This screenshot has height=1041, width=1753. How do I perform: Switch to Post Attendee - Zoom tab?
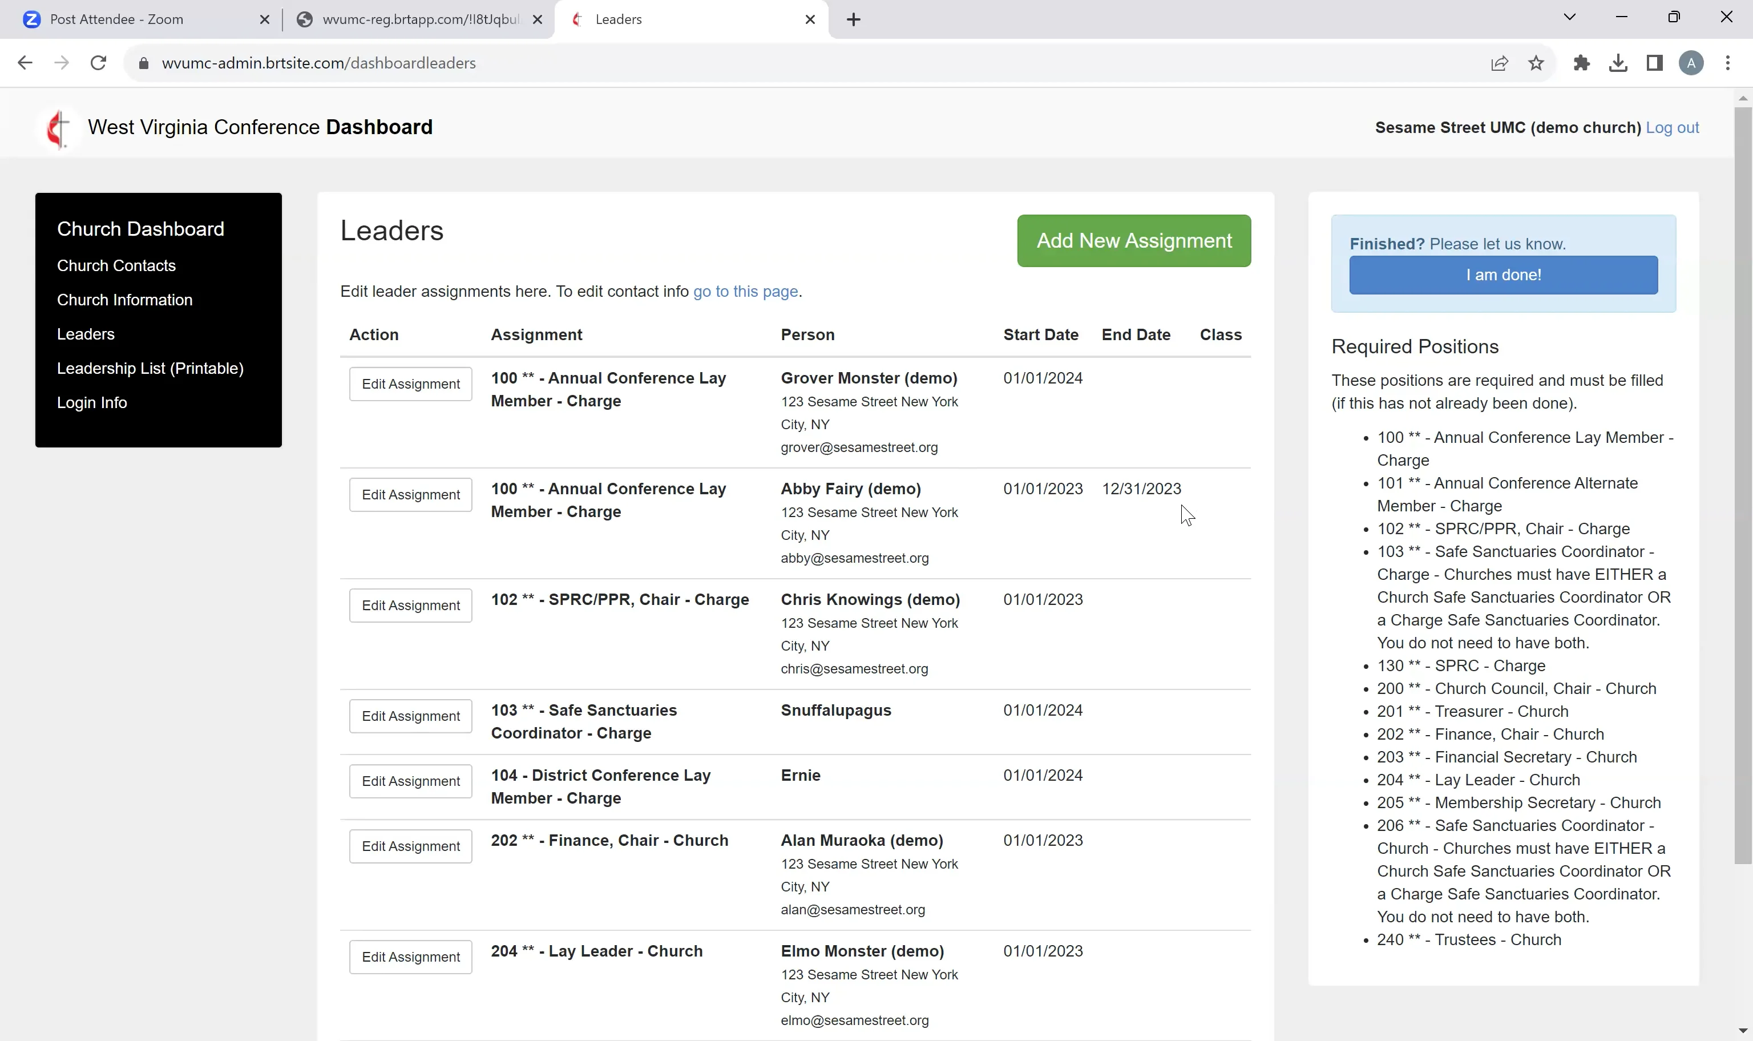117,19
